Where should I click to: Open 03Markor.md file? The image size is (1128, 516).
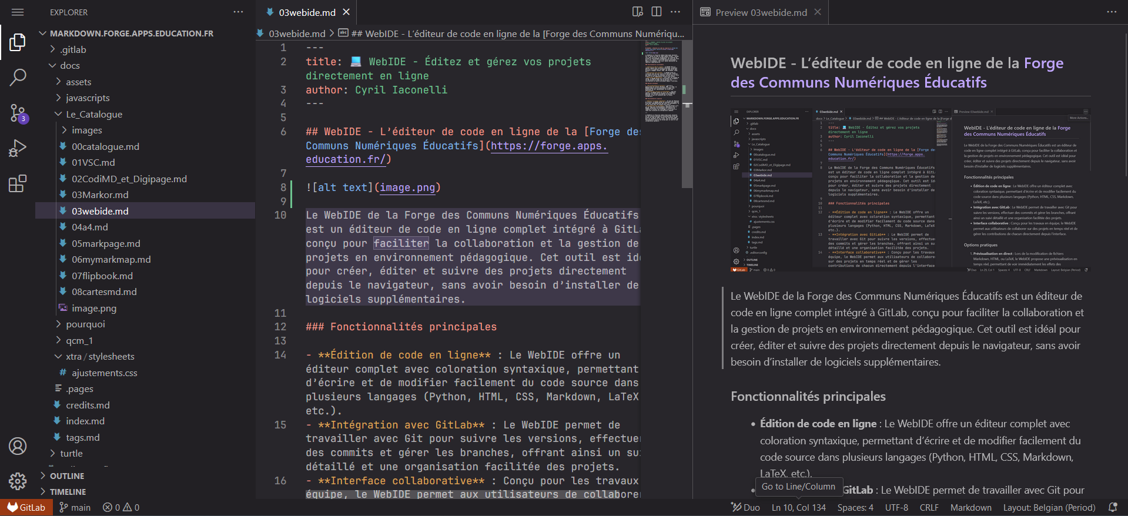(100, 195)
